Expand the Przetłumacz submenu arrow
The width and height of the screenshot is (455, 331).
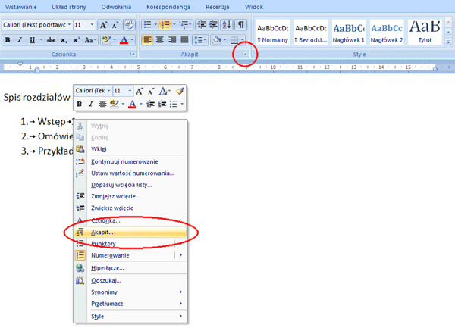click(180, 304)
